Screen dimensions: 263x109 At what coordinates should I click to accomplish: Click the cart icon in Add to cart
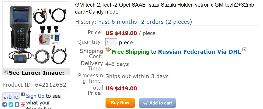(x=145, y=103)
